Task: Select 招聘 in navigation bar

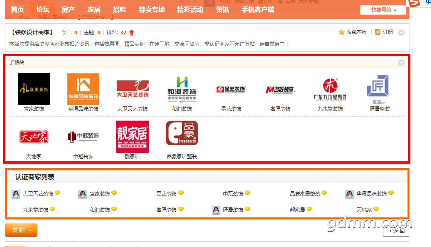Action: [x=119, y=10]
